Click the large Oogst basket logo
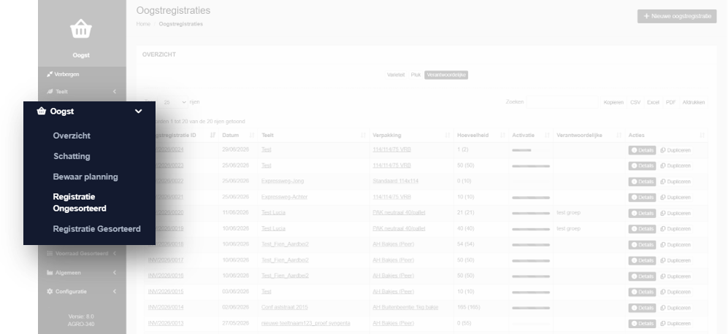728x334 pixels. (x=81, y=28)
